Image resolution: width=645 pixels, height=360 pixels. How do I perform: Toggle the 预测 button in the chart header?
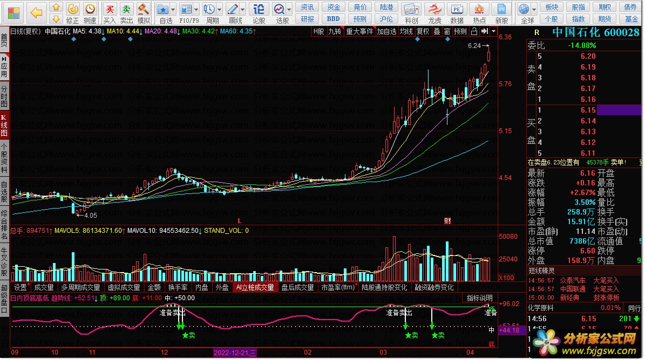click(460, 32)
